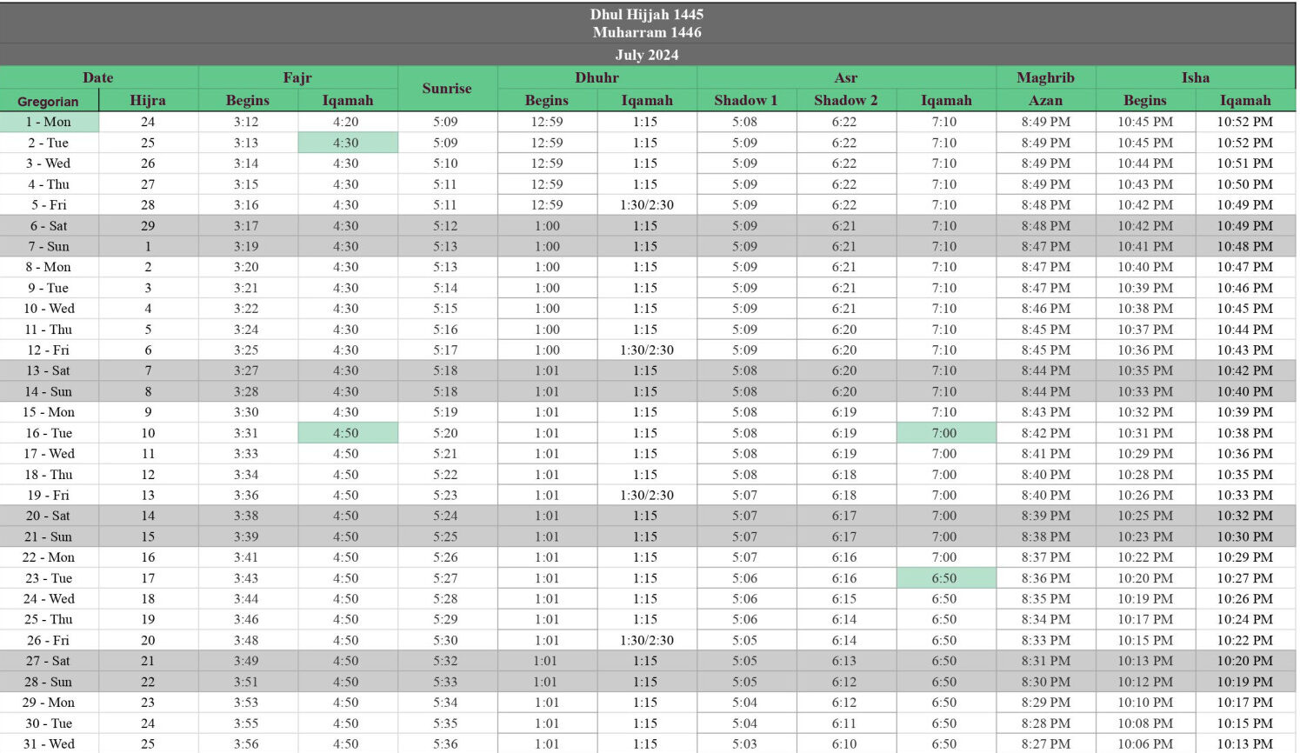Click the "Iqamah" sub-header under Asr
Viewport: 1300px width, 753px height.
(946, 100)
